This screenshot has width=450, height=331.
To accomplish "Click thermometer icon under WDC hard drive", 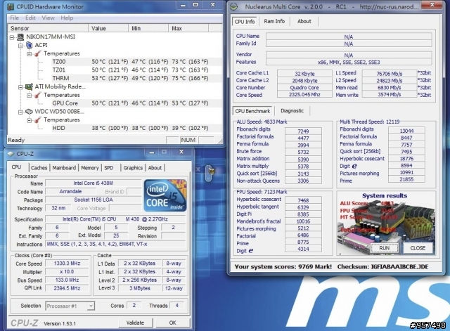I will pyautogui.click(x=37, y=119).
